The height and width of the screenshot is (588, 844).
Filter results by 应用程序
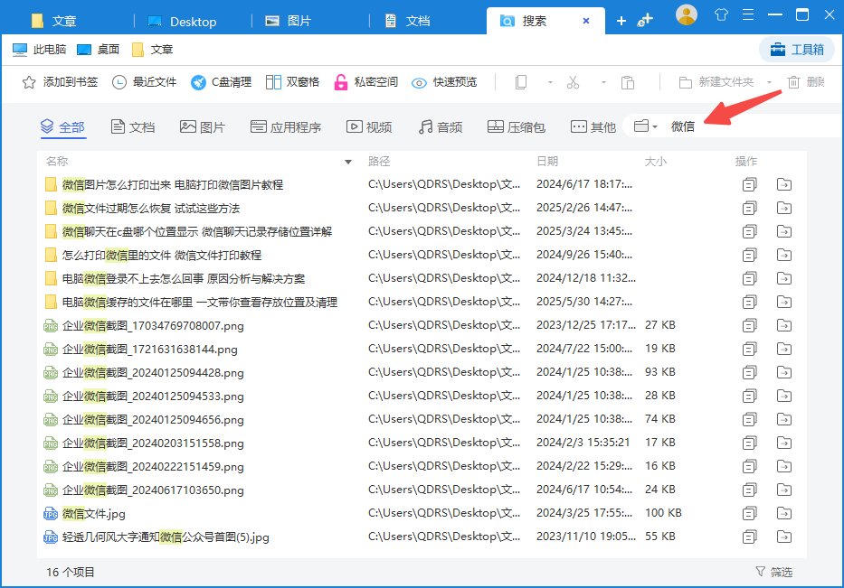(286, 126)
